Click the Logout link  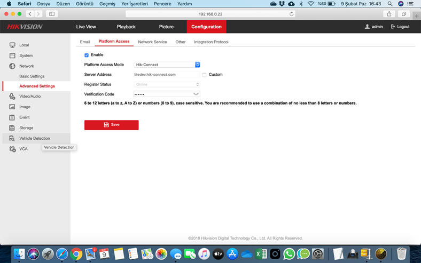click(x=400, y=27)
